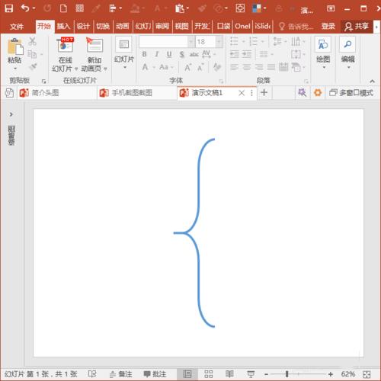Click 多窗口模式 multi-window mode button
Viewport: 381px width, 381px height.
pyautogui.click(x=351, y=93)
